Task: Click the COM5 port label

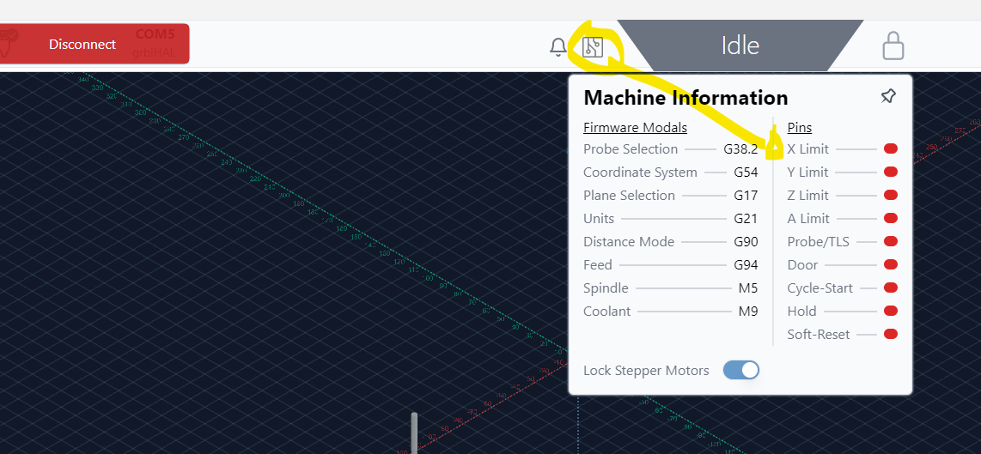Action: click(155, 35)
